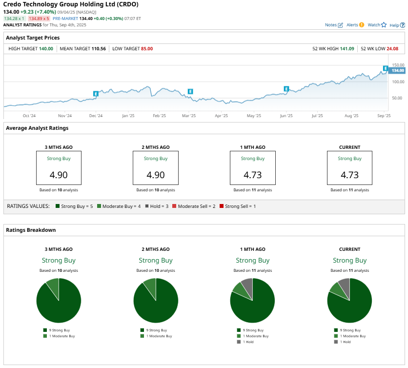Click the PRE-MARKET label
408x368 pixels.
click(65, 19)
